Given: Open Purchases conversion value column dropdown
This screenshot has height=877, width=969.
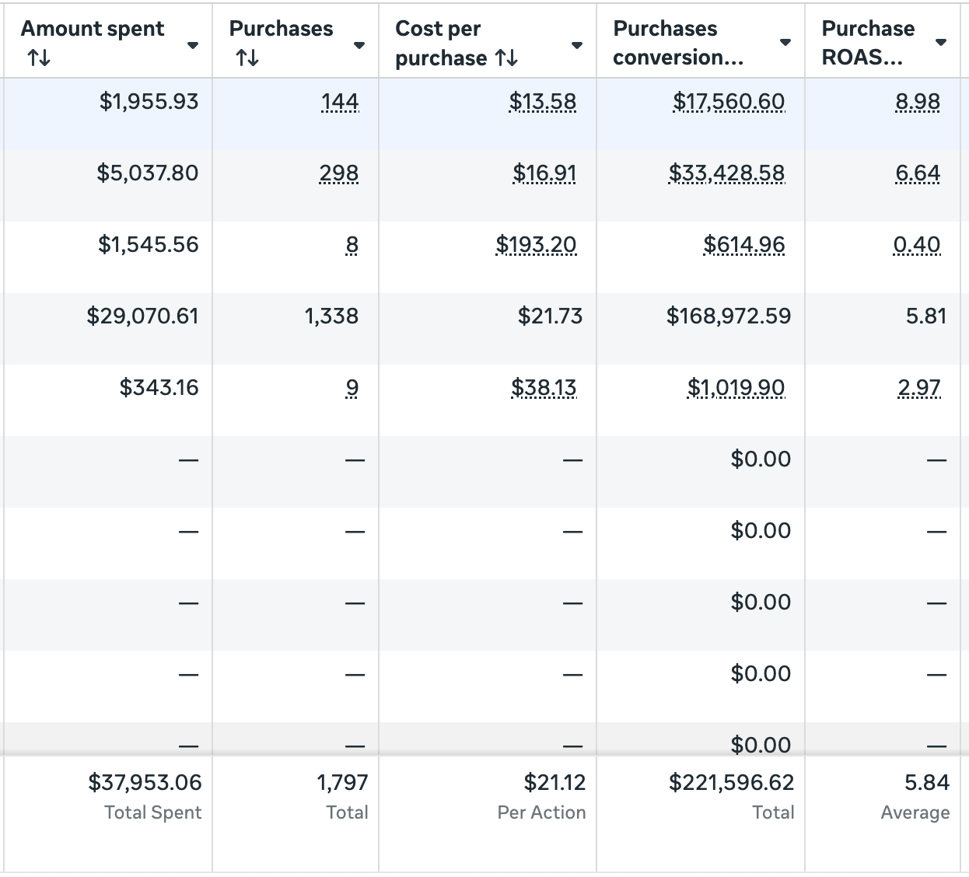Looking at the screenshot, I should click(785, 42).
